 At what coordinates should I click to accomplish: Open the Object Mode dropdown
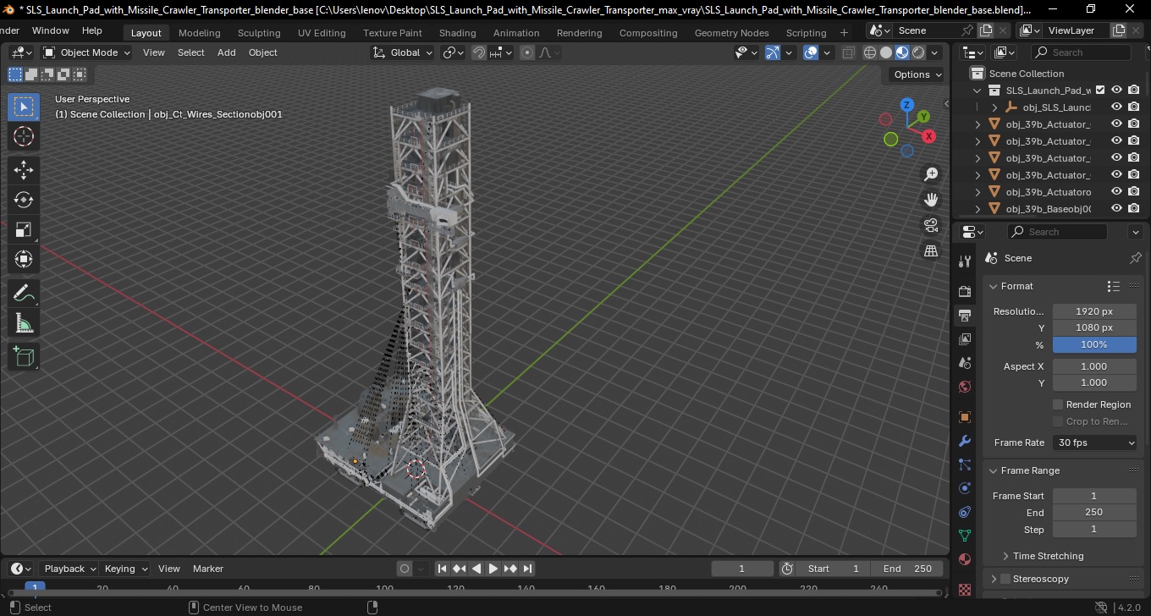[86, 52]
